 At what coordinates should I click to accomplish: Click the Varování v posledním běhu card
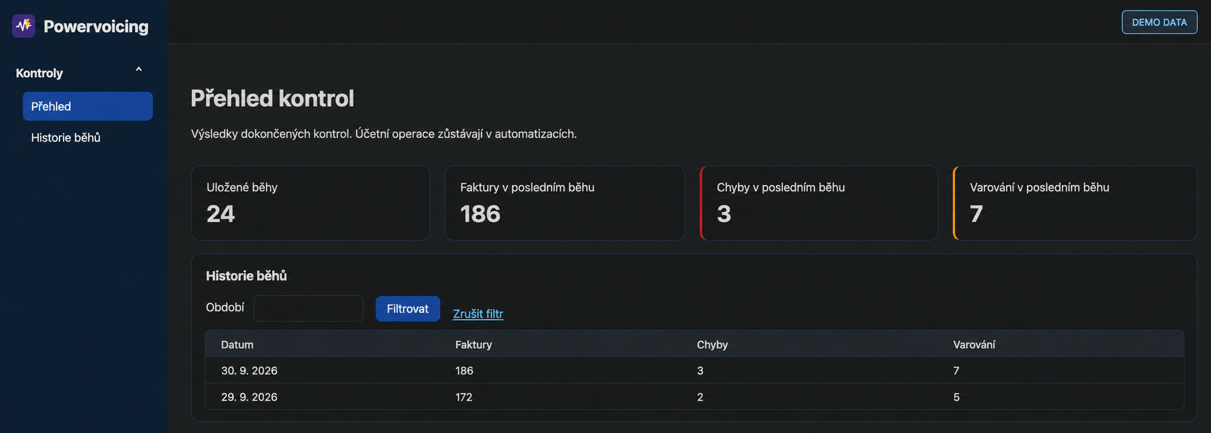click(1075, 203)
